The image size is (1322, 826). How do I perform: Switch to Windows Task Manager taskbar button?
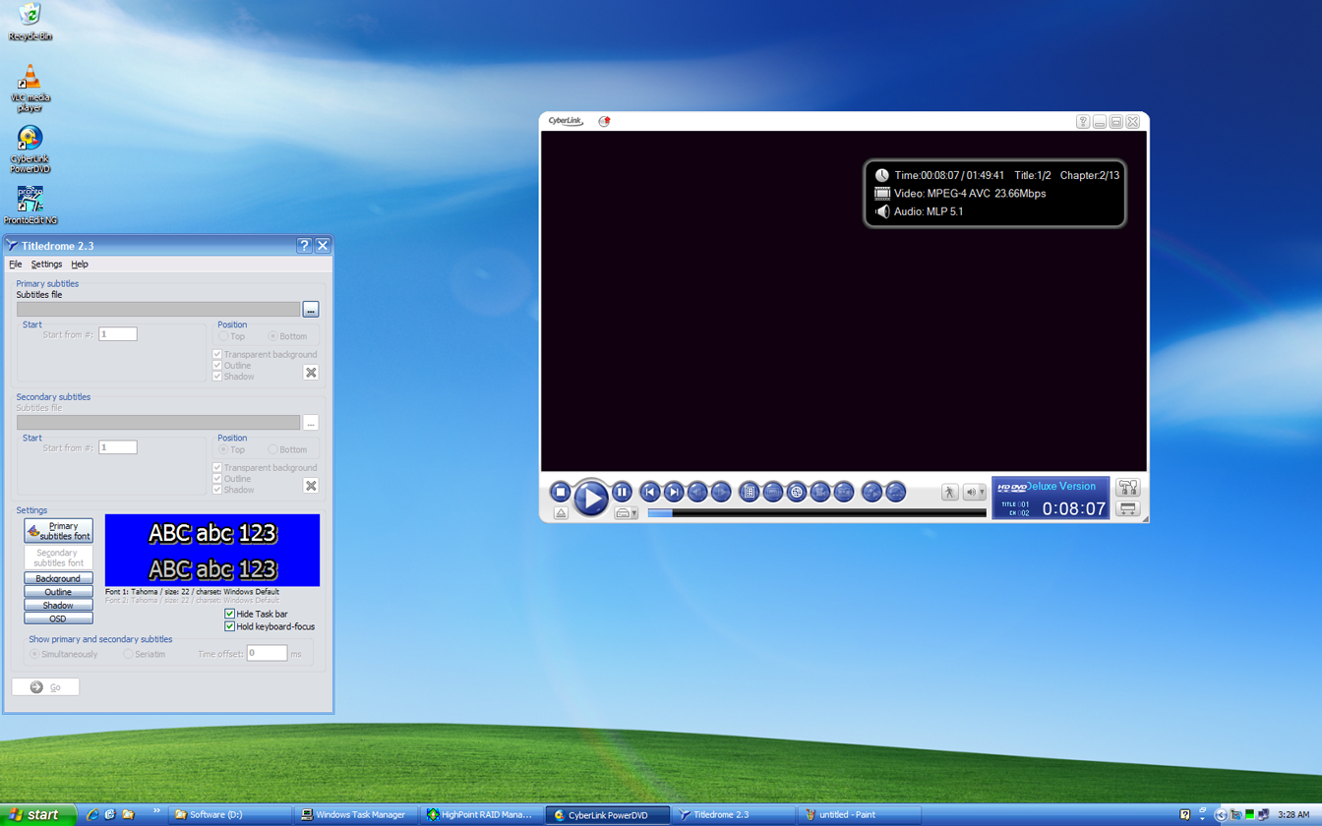pos(357,815)
